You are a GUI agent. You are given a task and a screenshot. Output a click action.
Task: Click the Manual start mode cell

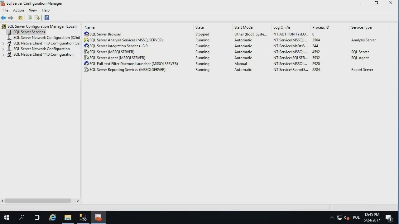(241, 64)
